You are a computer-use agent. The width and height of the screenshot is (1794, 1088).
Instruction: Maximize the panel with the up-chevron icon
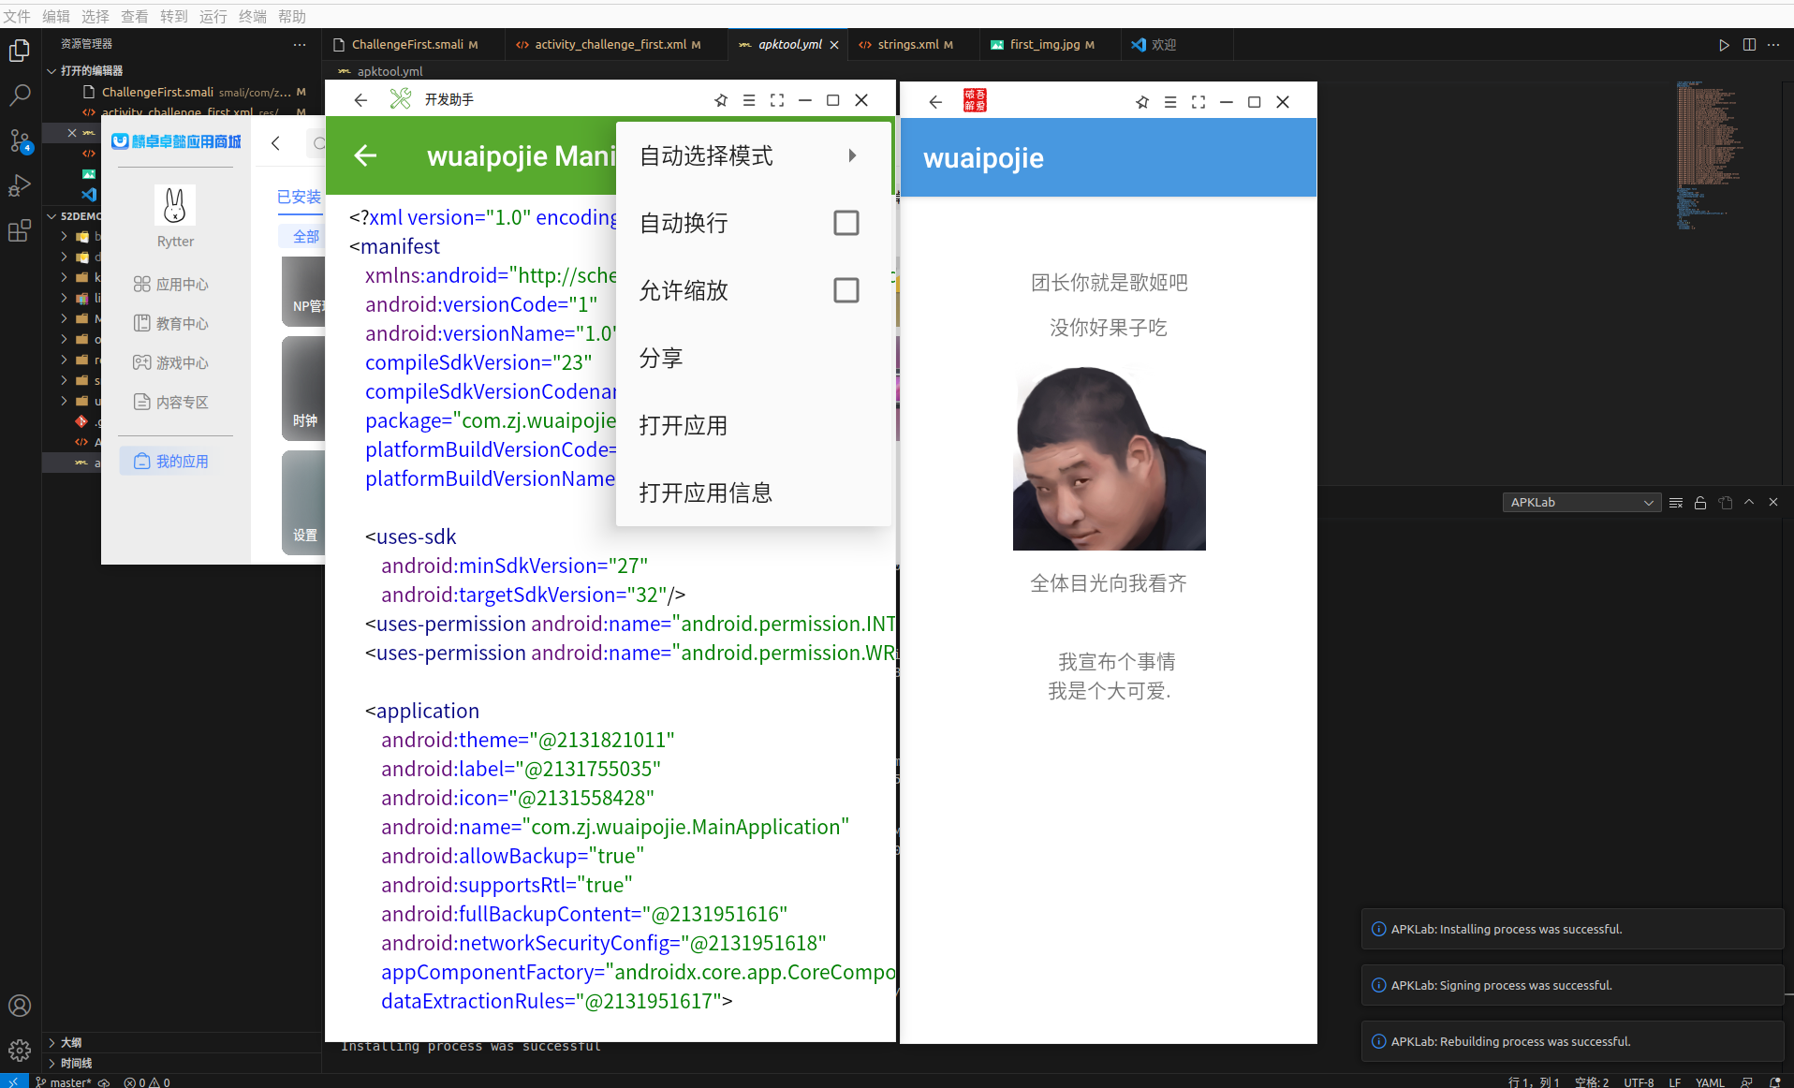1749,503
